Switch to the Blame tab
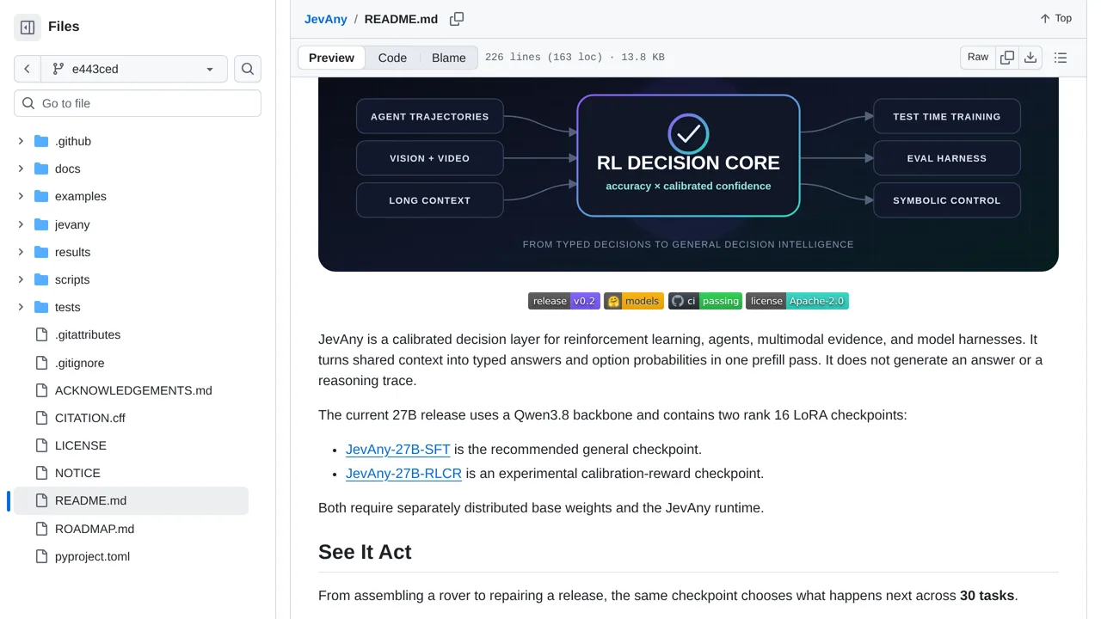Screen dimensions: 1101x619 449,58
